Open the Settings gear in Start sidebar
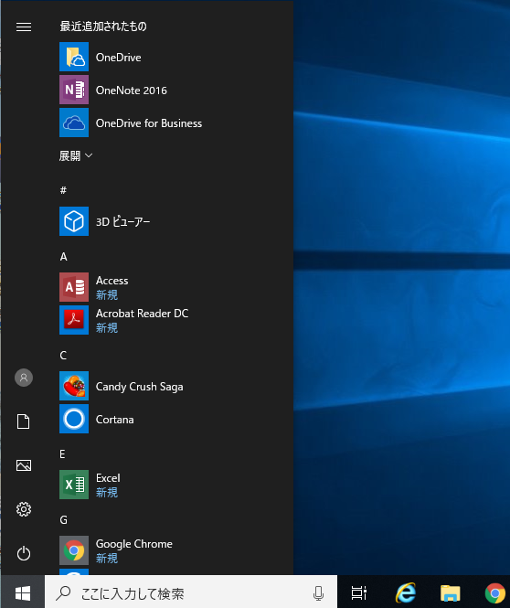The image size is (510, 608). tap(24, 509)
